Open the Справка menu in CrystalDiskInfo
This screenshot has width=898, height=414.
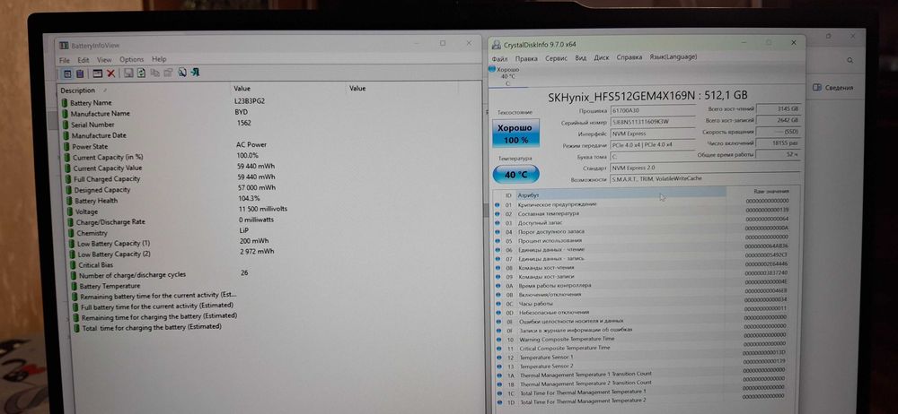(629, 57)
